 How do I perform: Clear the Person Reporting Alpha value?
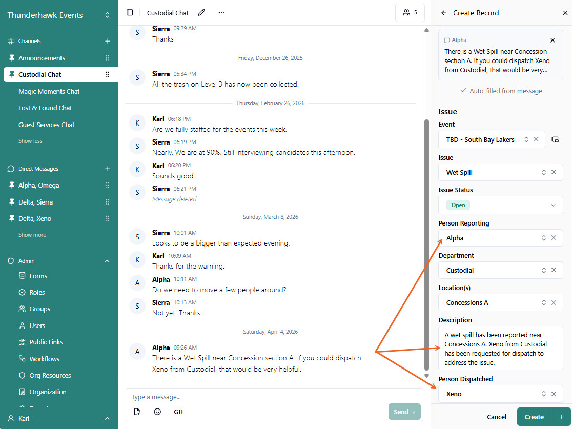[x=554, y=238]
